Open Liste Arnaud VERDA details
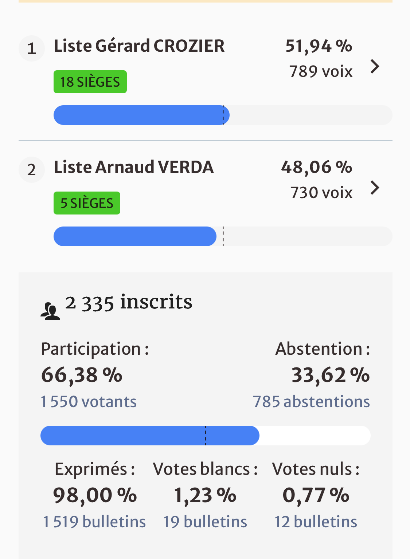This screenshot has height=559, width=410. (x=134, y=168)
